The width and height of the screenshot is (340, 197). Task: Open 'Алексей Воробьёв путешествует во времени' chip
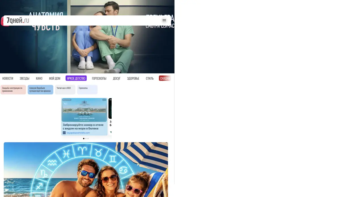41,90
